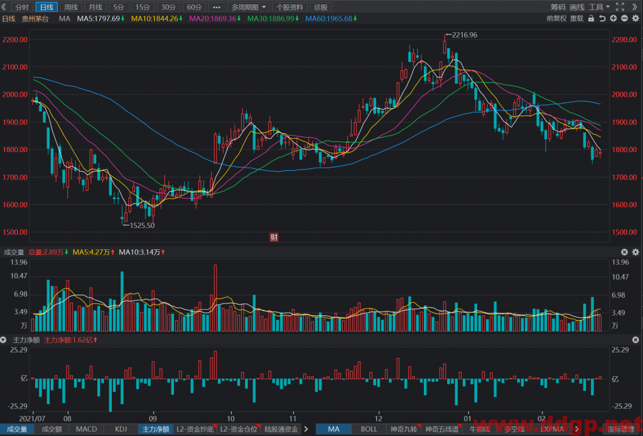643x436 pixels.
Task: Open volume panel settings gear
Action: (635, 253)
